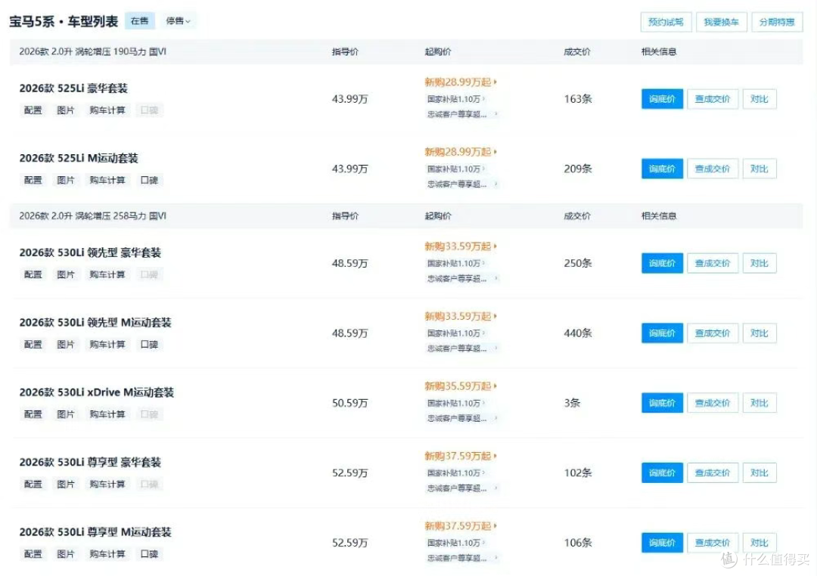Select the 440条 成交价 count
817x576 pixels.
click(x=578, y=333)
